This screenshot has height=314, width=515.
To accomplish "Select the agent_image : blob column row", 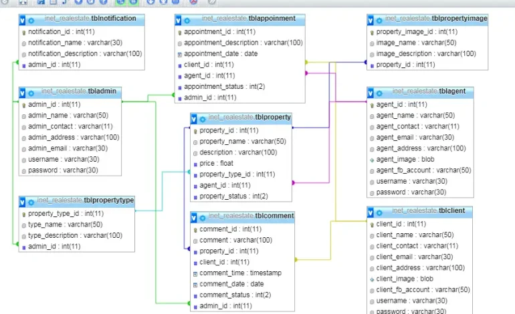I will point(405,160).
